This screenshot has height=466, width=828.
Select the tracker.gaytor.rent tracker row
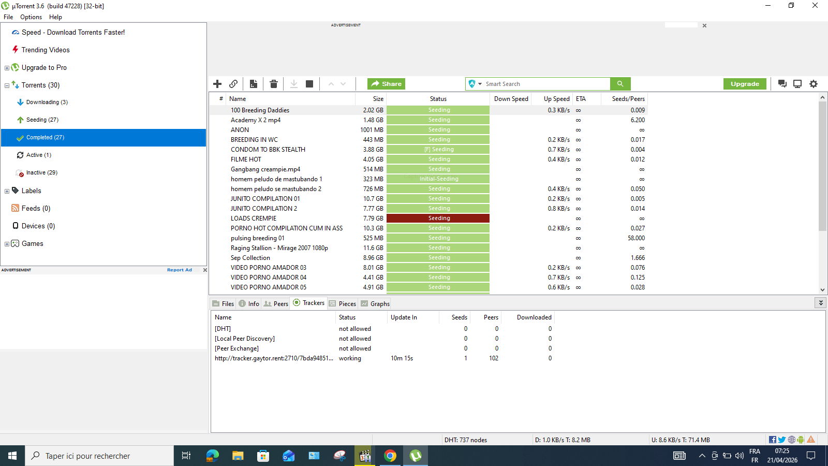(383, 358)
